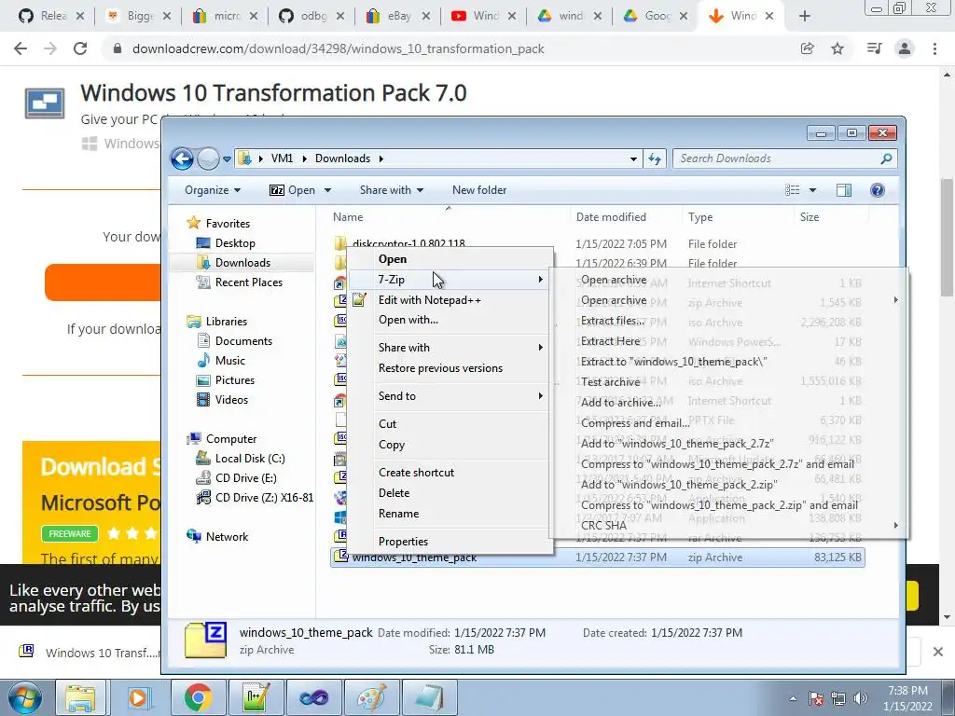Bookmark this page with the star icon
This screenshot has height=716, width=955.
pos(837,48)
